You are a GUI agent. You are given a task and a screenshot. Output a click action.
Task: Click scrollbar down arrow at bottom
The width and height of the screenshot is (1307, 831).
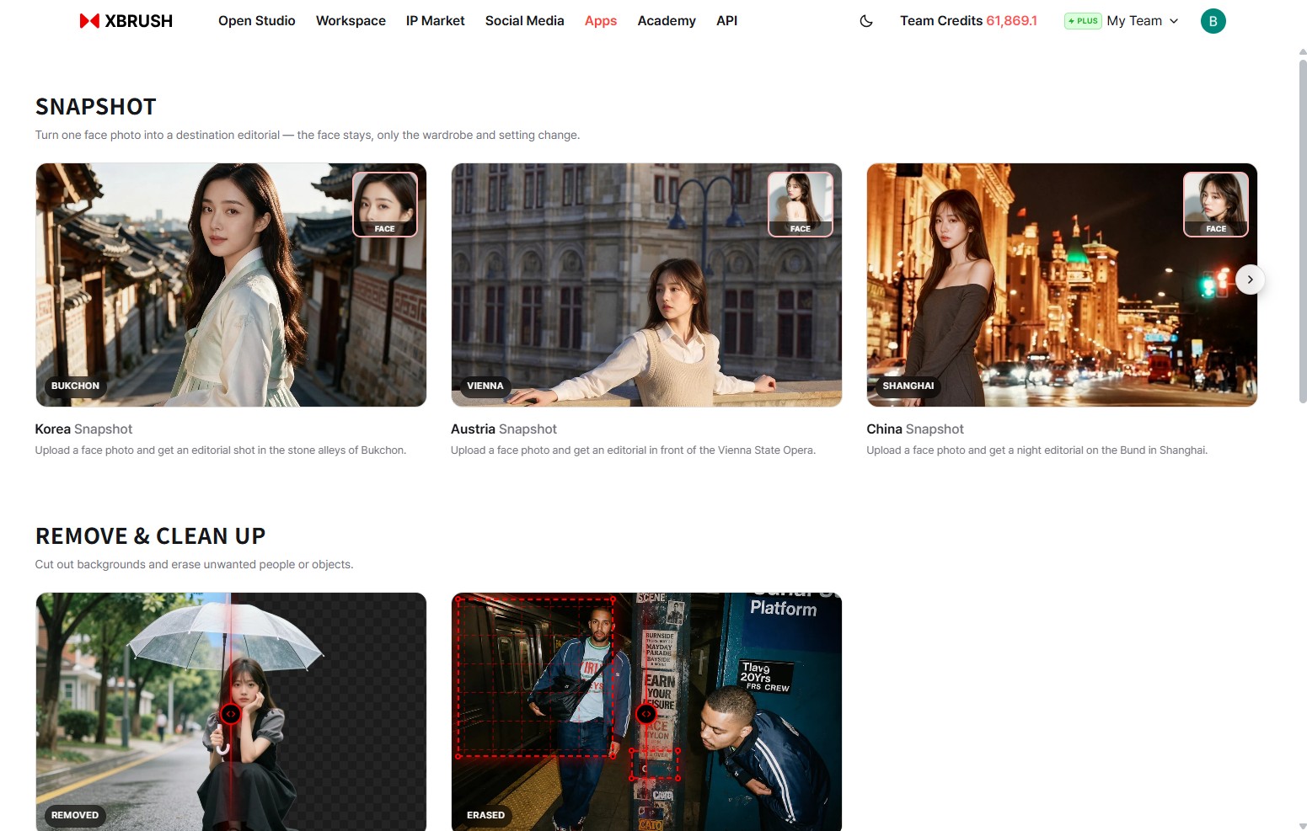[1303, 826]
